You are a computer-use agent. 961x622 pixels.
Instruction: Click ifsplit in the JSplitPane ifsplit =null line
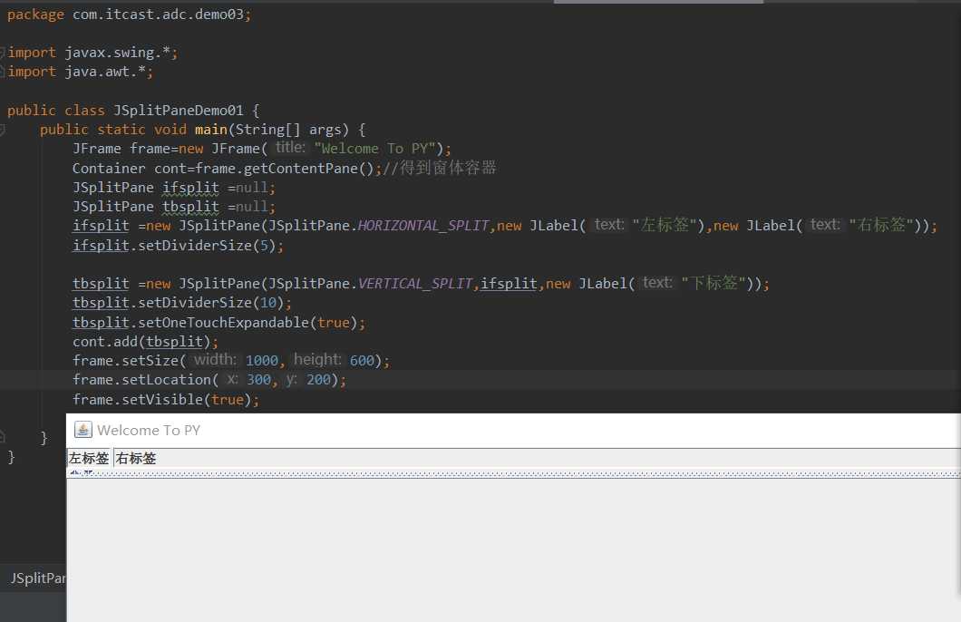190,188
